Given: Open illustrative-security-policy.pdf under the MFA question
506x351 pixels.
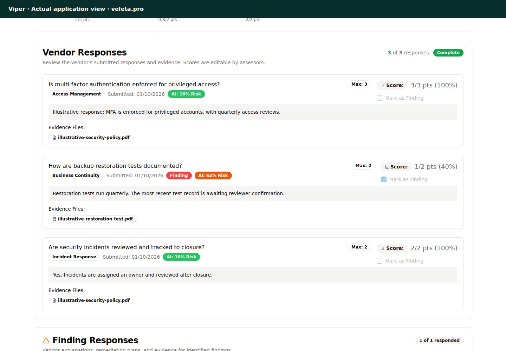Looking at the screenshot, I should 91,138.
